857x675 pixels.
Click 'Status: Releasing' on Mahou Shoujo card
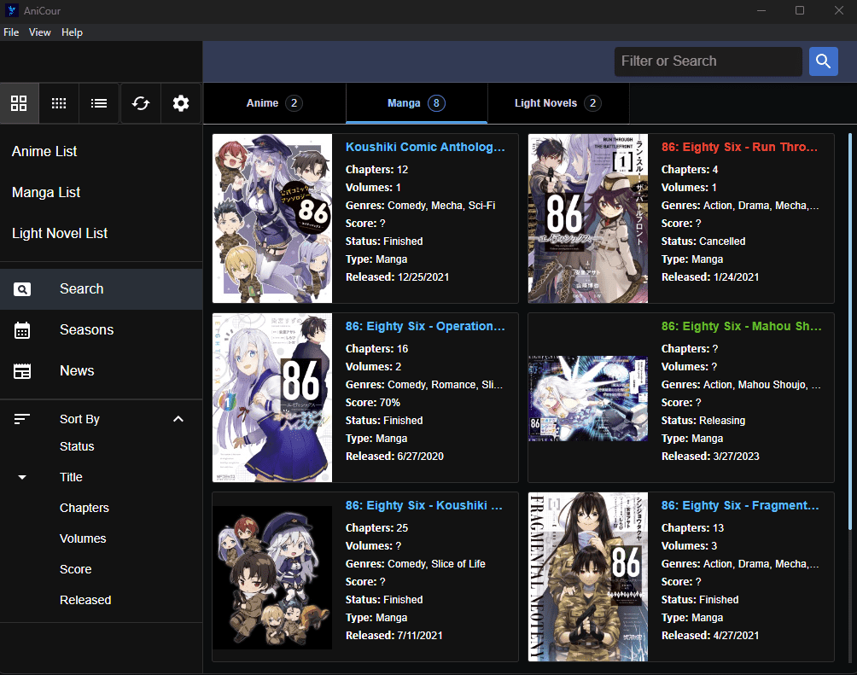703,421
